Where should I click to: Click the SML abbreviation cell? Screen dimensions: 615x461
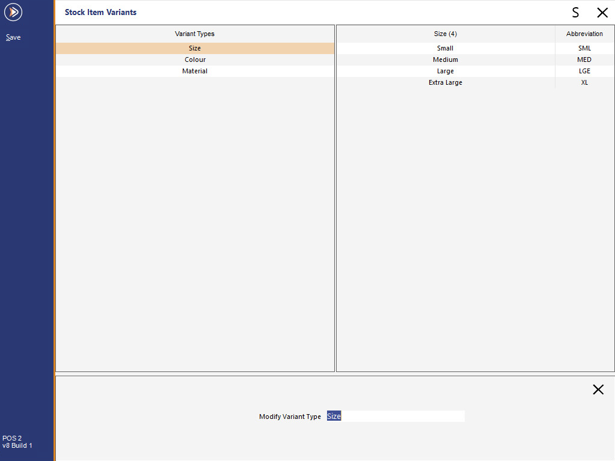(584, 48)
